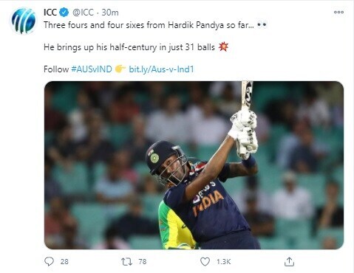Click the eyes emoji in tweet text
The height and width of the screenshot is (273, 354).
click(x=262, y=25)
